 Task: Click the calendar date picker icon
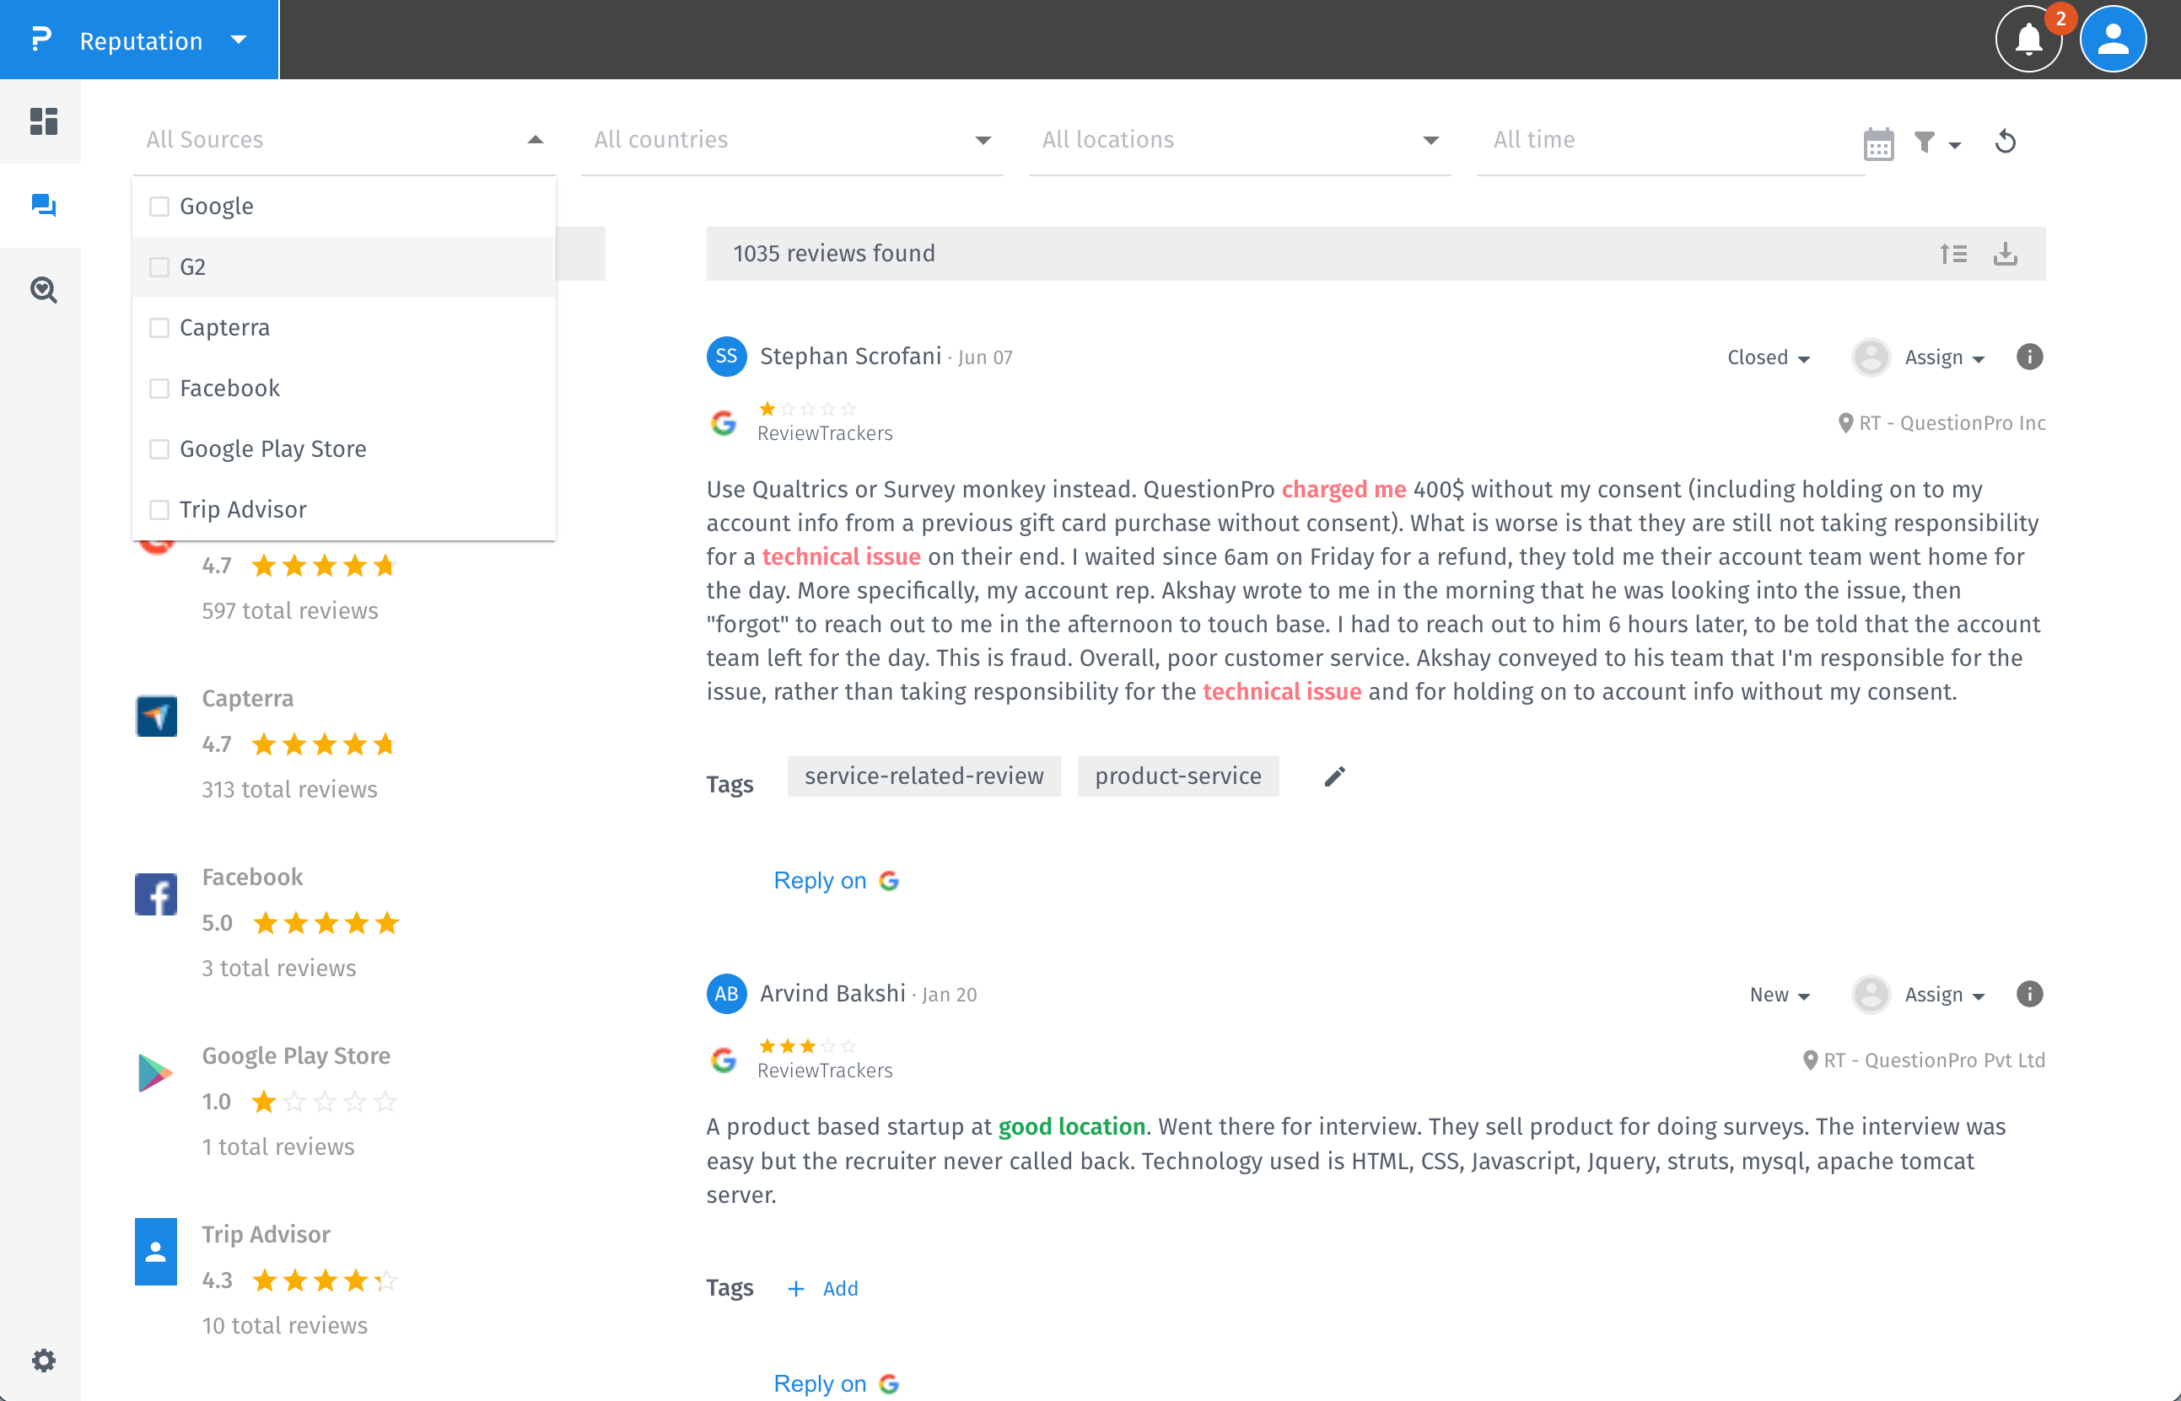1878,142
